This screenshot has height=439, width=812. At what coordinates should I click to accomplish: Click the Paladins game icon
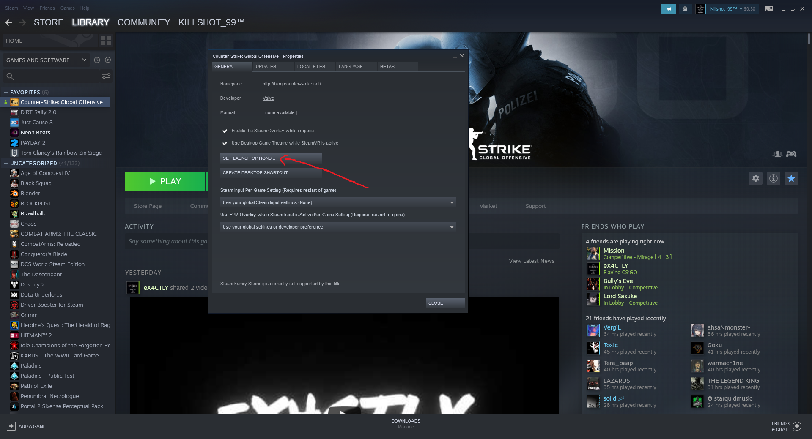(x=14, y=366)
